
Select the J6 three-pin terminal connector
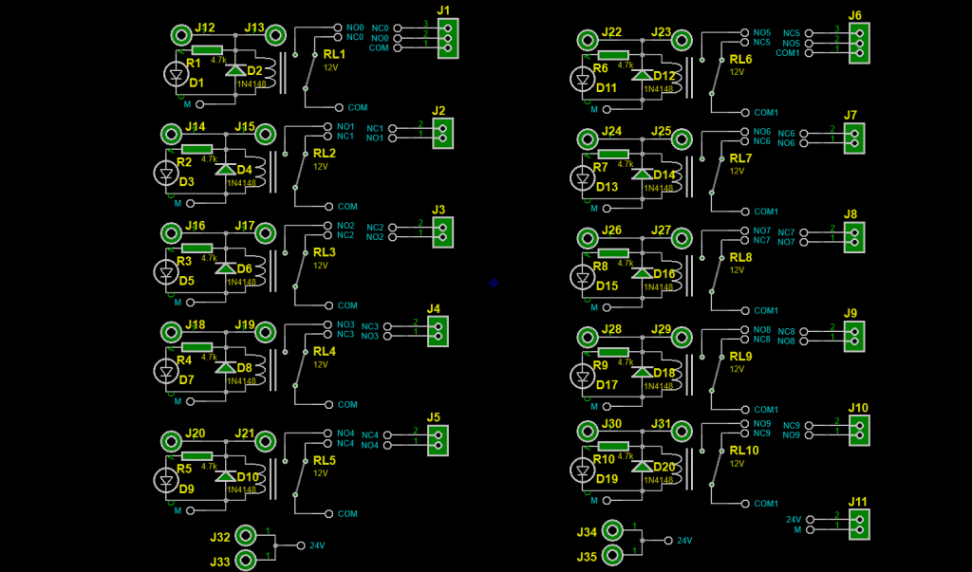(860, 43)
